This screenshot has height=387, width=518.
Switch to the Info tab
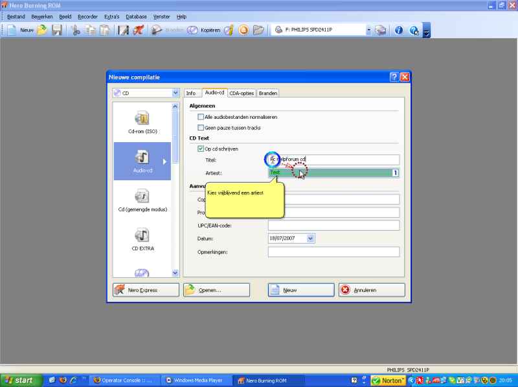(190, 93)
